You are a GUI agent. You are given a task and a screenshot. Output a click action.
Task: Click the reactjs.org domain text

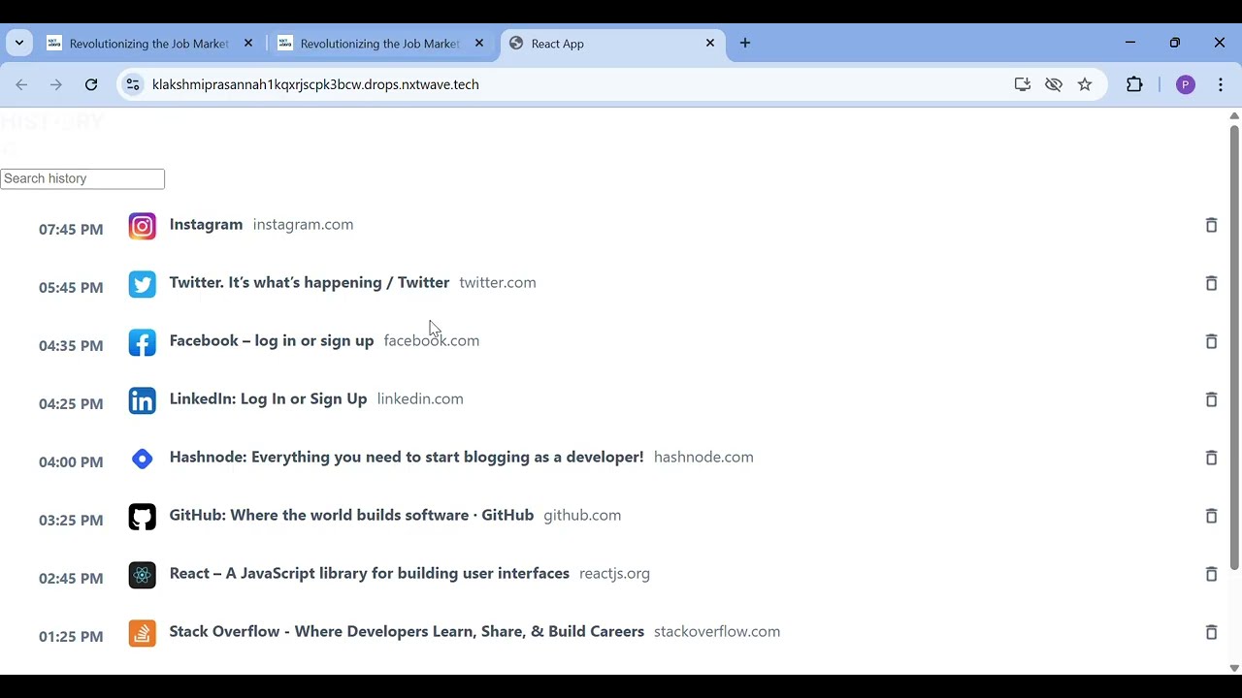coord(614,573)
